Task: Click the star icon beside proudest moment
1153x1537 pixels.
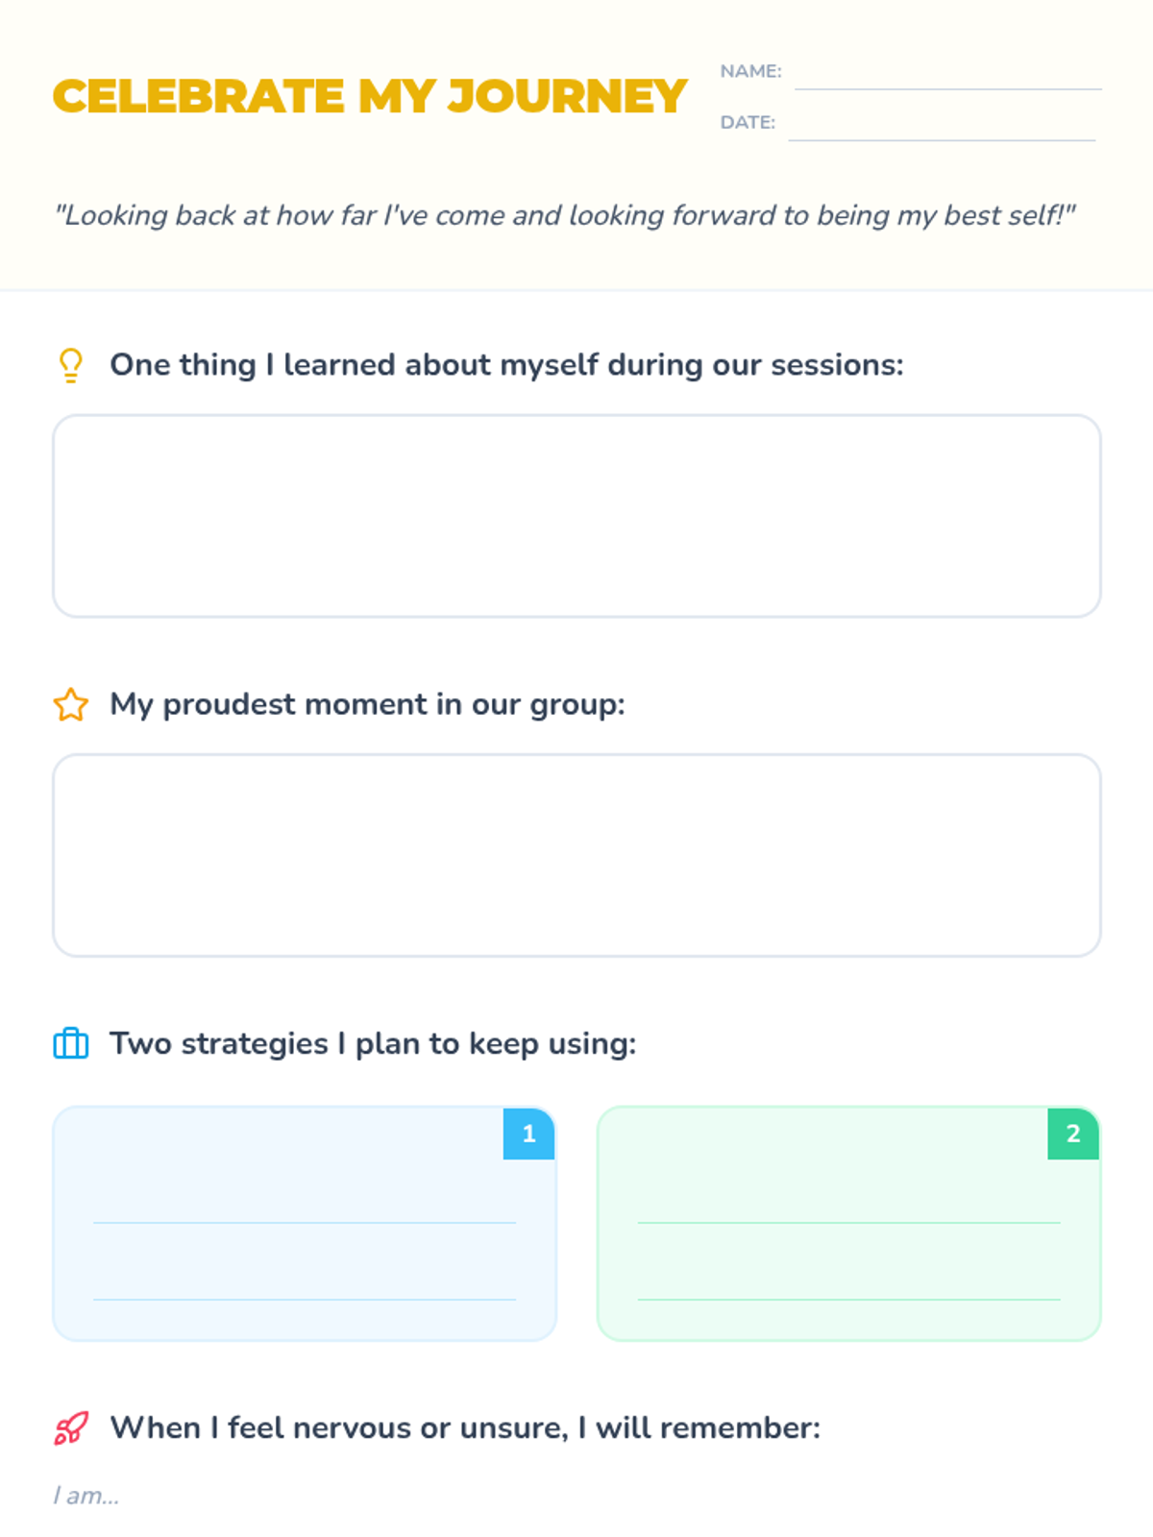Action: pyautogui.click(x=70, y=705)
